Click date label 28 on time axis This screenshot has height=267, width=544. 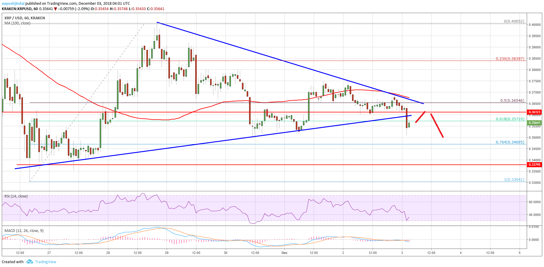(x=108, y=253)
